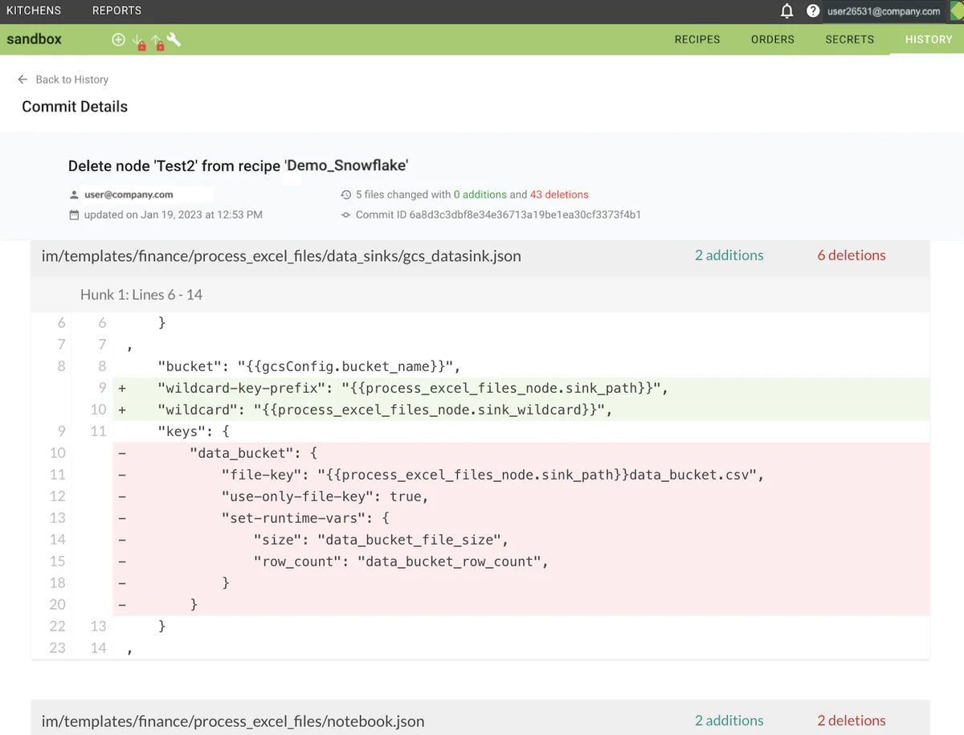Select the locked push (up arrow) icon
The height and width of the screenshot is (735, 964).
157,39
